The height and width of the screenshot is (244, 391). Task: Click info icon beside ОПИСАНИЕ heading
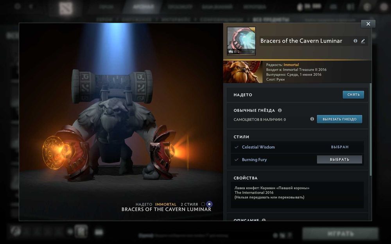pos(264,220)
